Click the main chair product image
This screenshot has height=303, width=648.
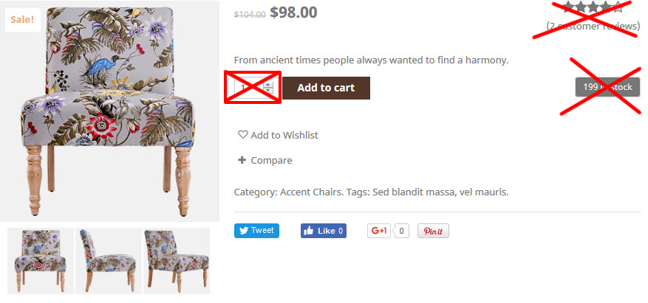(109, 111)
